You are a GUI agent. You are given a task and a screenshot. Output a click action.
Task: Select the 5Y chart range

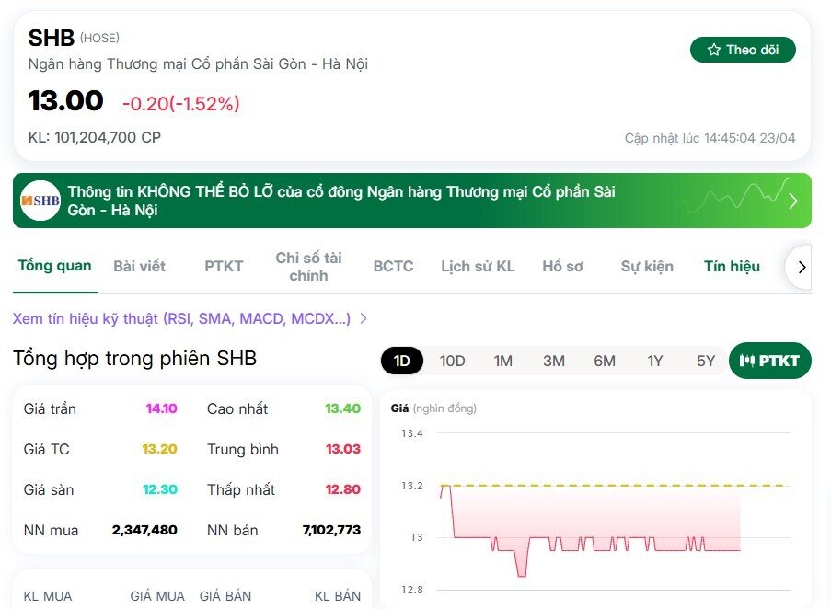pos(706,361)
